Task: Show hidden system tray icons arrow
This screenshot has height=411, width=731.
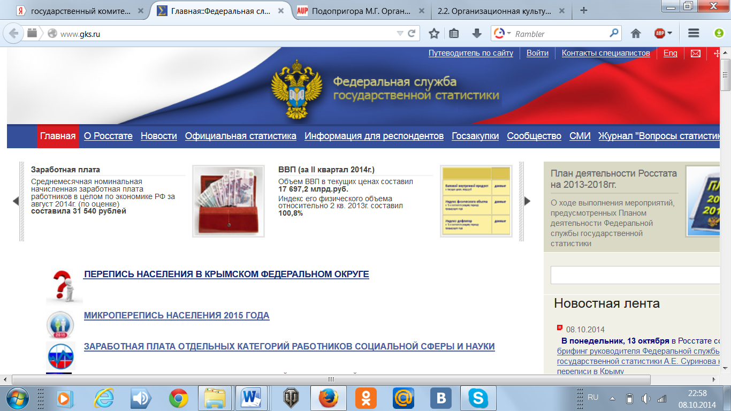Action: click(613, 399)
